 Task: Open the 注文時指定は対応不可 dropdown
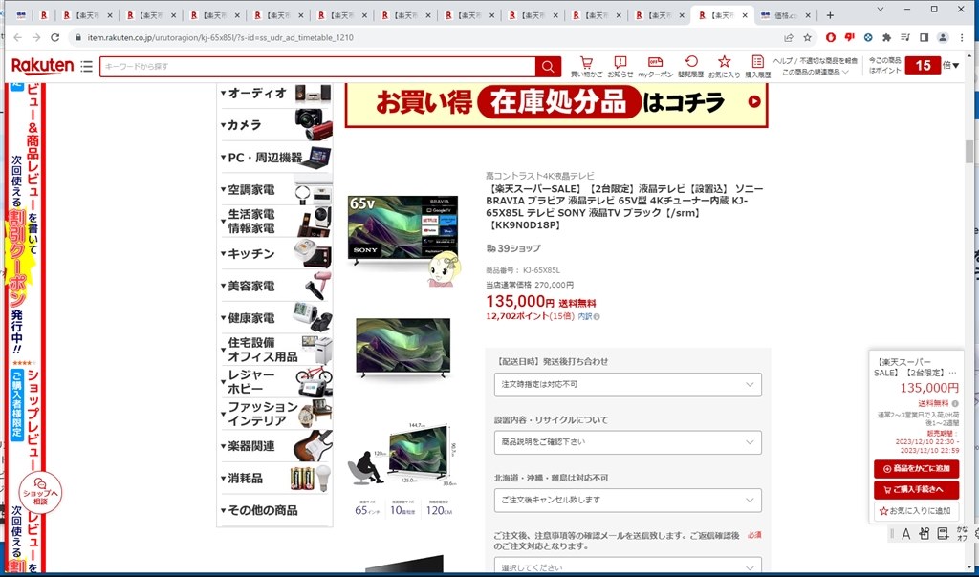point(627,384)
